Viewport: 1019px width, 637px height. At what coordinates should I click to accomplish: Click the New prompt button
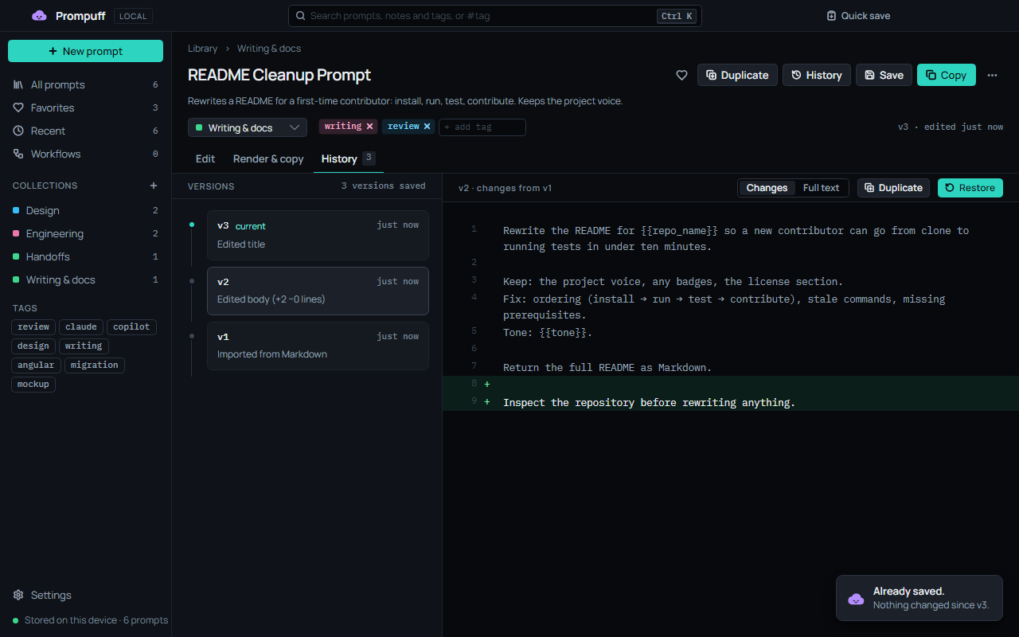[x=85, y=51]
